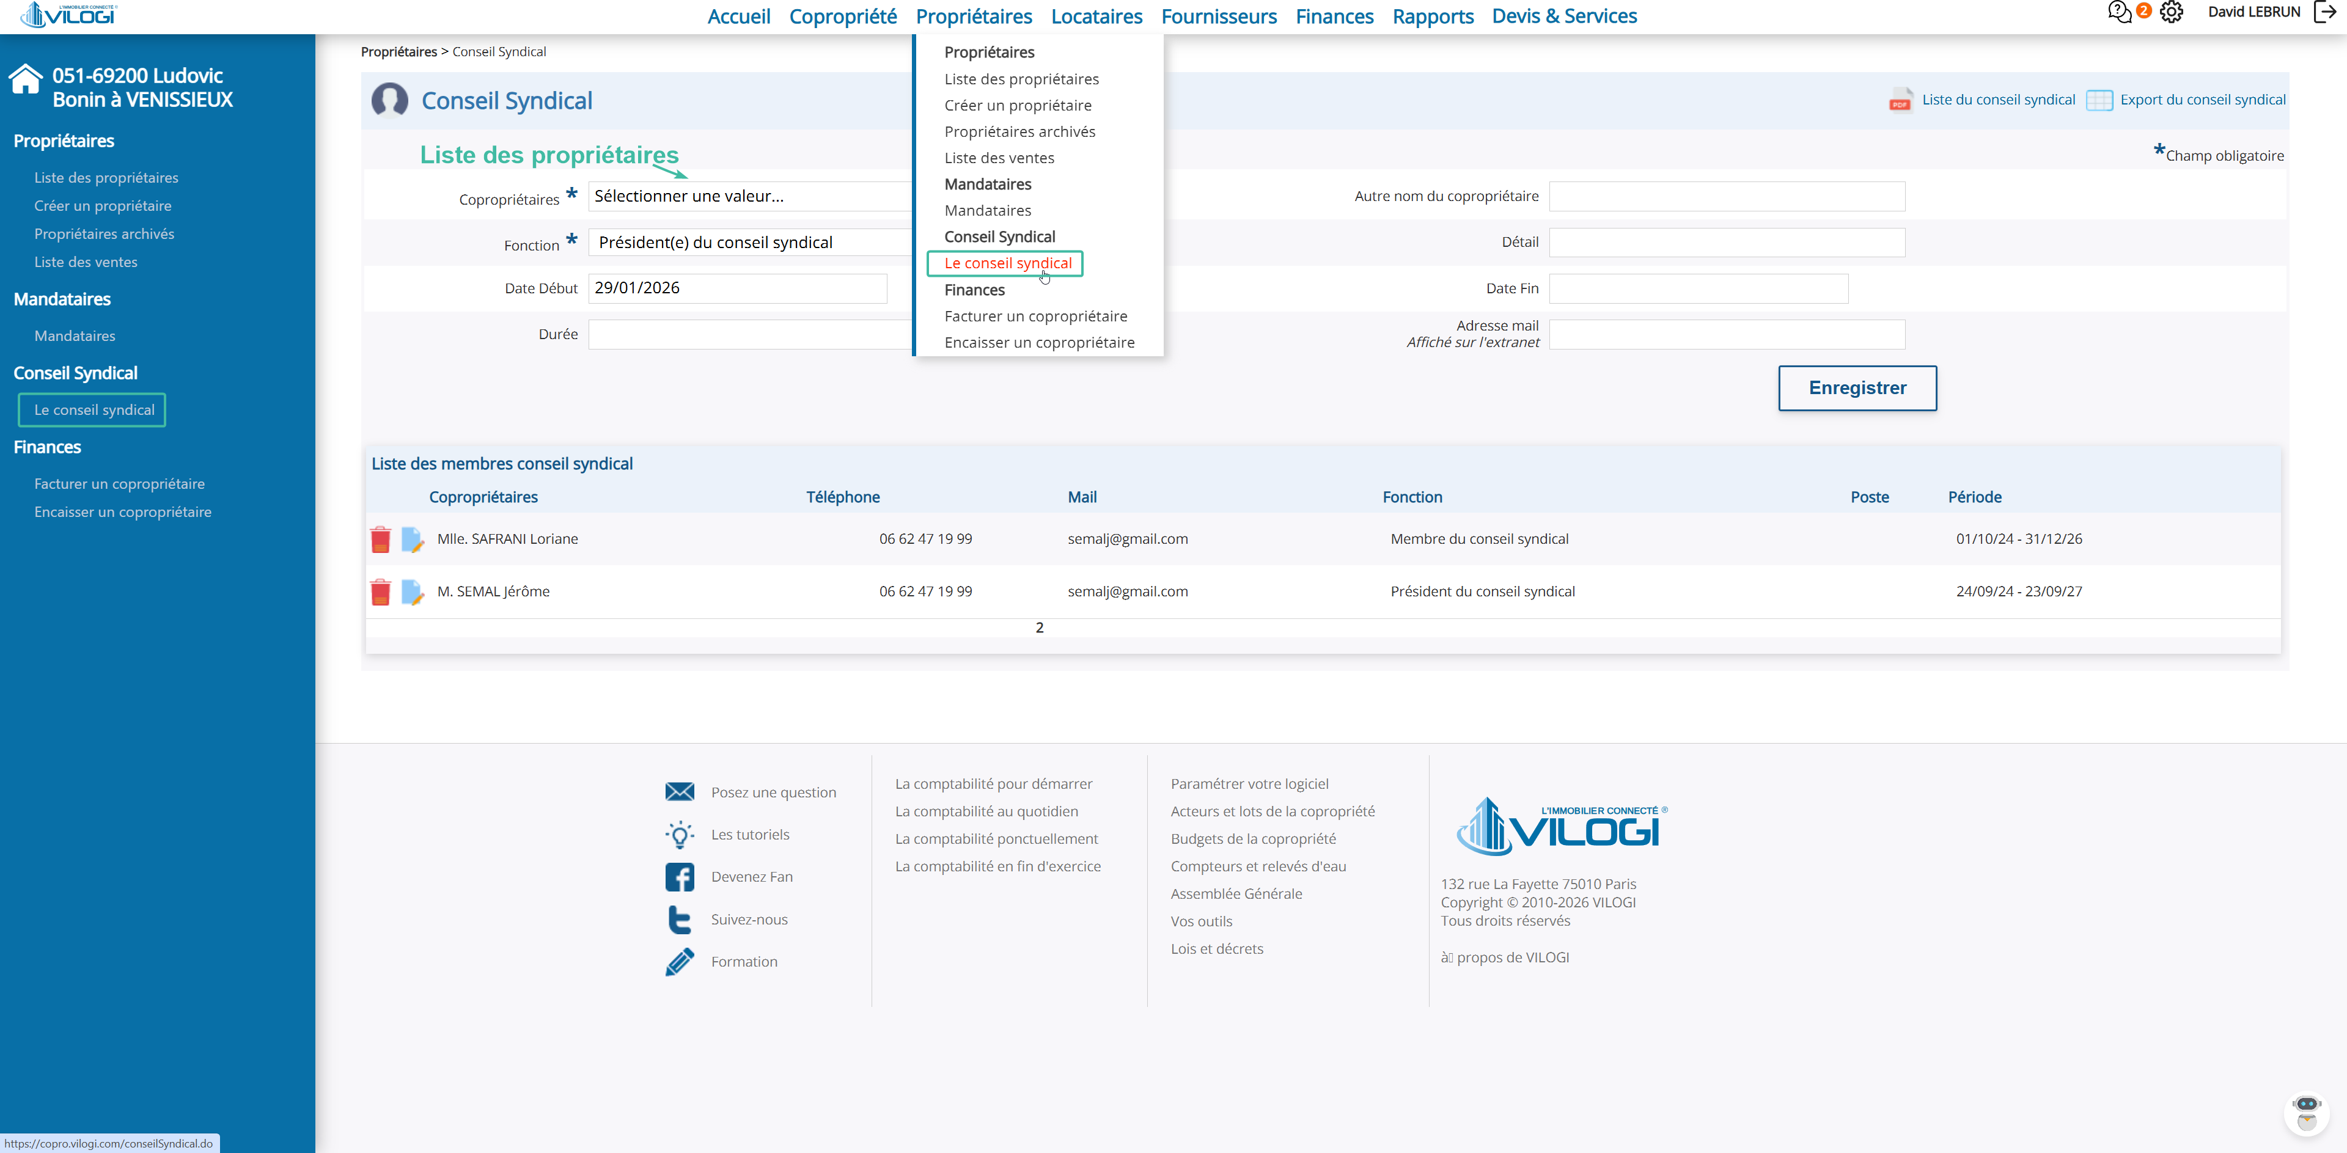
Task: Open the Propriétaires top menu
Action: point(974,16)
